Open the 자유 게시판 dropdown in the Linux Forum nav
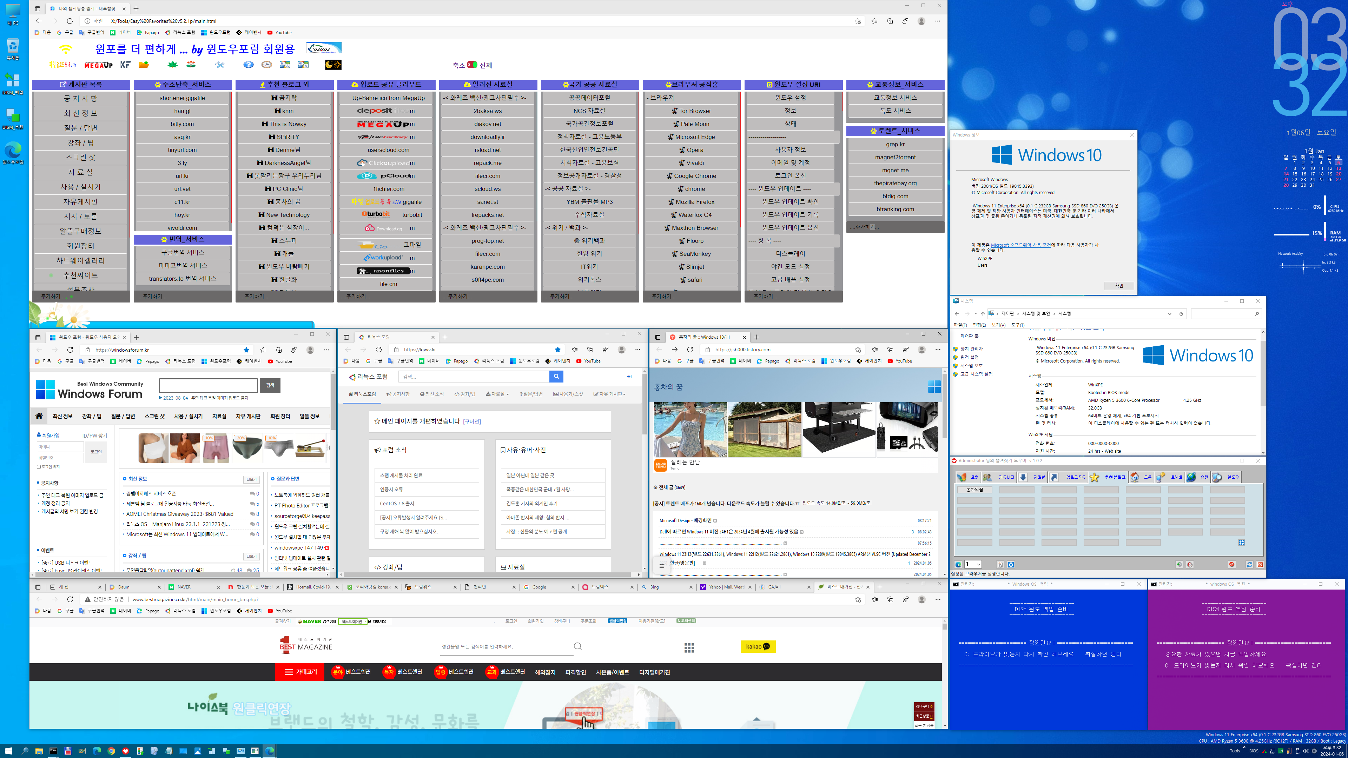 609,394
